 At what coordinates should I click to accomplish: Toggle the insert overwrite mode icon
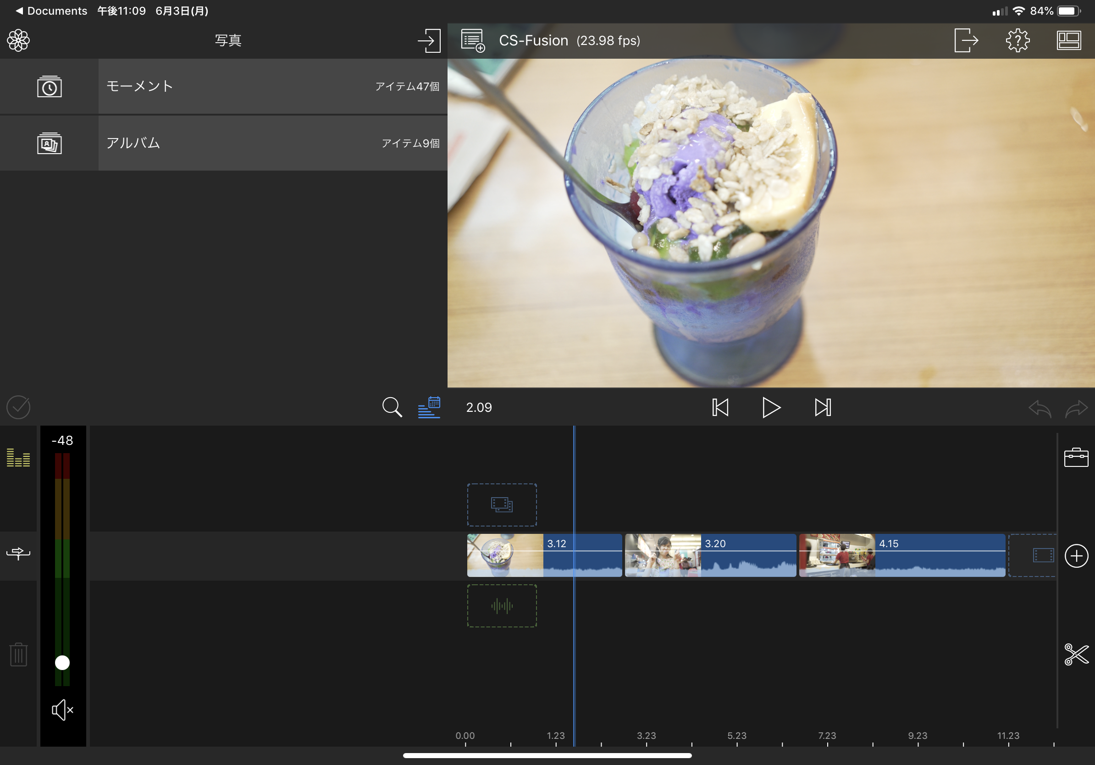coord(19,553)
